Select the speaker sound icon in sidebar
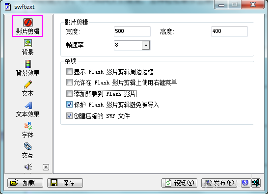This screenshot has height=194, width=268. coord(28,166)
